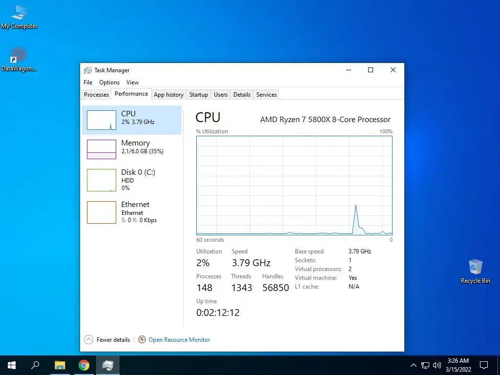Collapse with the Fewer details chevron
The image size is (500, 375).
pyautogui.click(x=89, y=340)
